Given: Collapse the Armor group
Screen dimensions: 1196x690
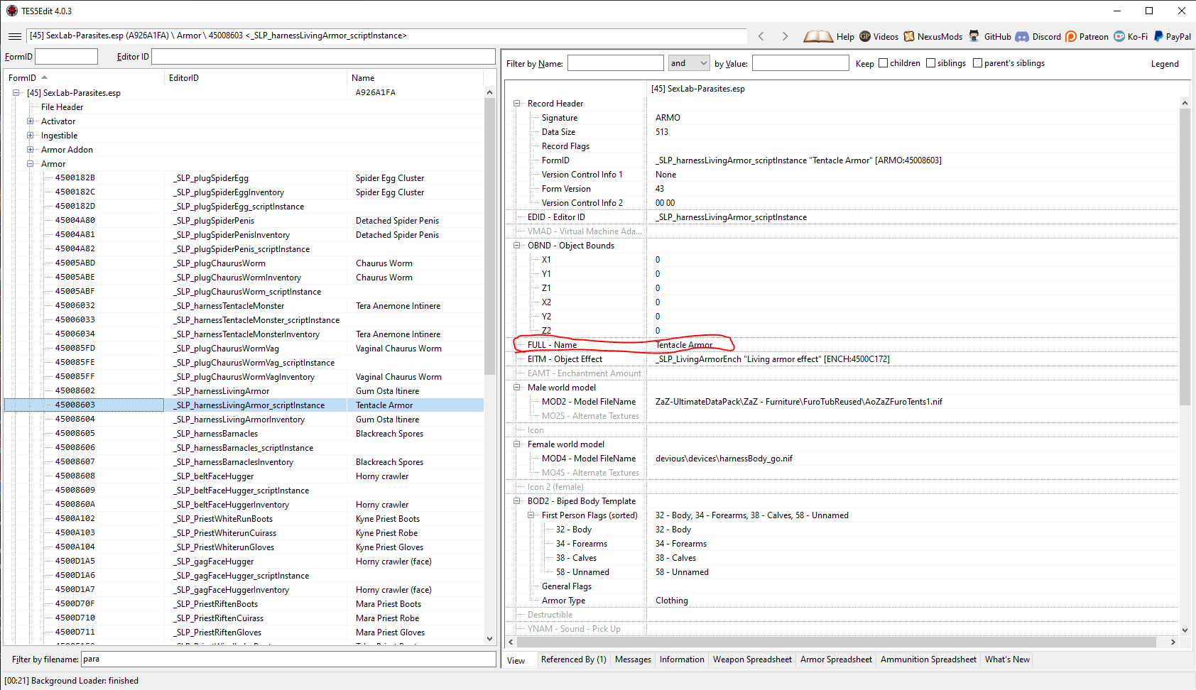Looking at the screenshot, I should pyautogui.click(x=30, y=164).
